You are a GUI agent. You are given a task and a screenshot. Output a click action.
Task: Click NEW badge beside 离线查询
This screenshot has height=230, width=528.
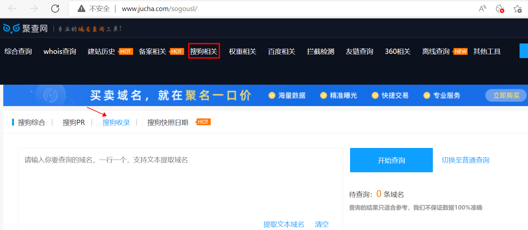(460, 51)
